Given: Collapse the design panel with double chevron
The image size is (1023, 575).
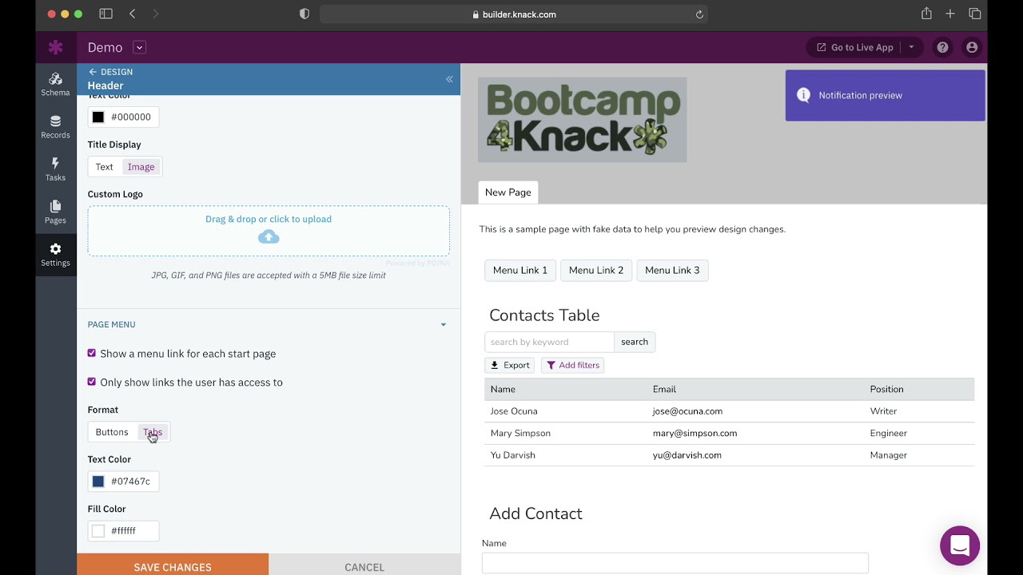Looking at the screenshot, I should coord(449,79).
